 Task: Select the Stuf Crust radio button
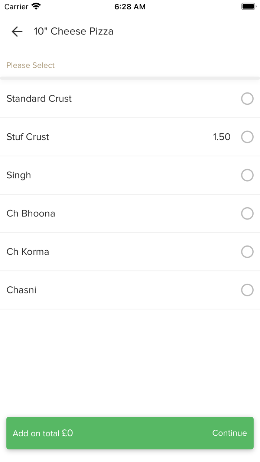(x=247, y=137)
